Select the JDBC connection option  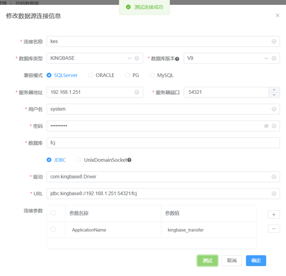(x=56, y=160)
